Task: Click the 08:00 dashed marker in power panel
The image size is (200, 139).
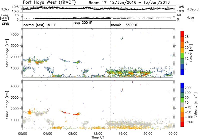Action: (x=73, y=53)
